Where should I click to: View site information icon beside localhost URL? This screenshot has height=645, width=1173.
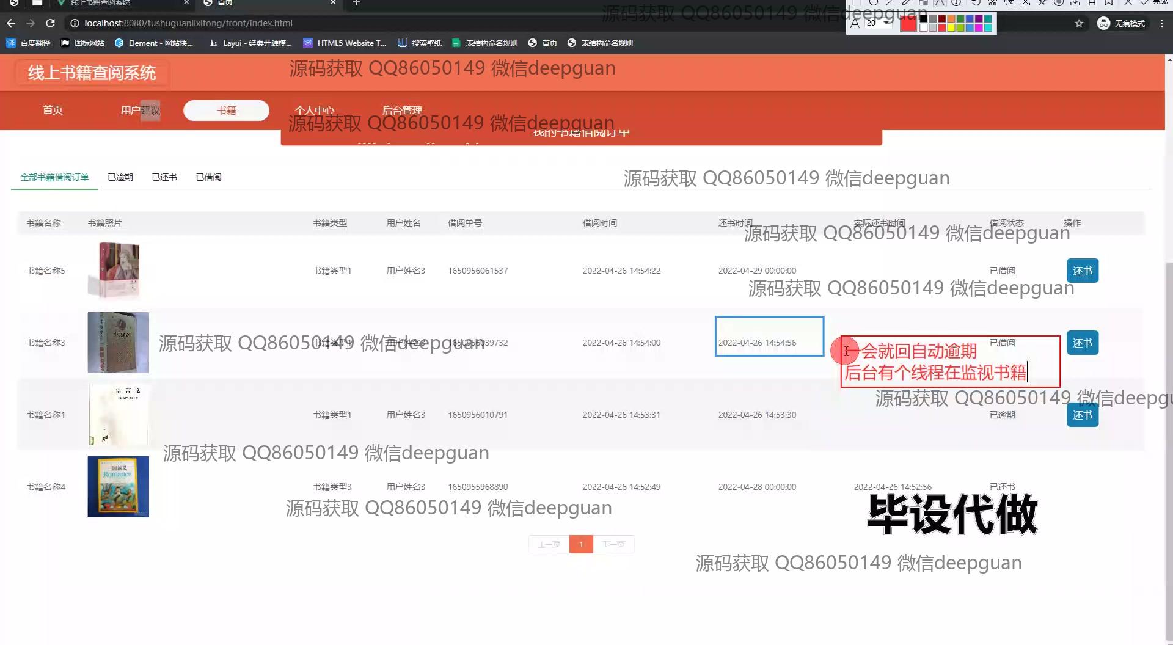[75, 23]
